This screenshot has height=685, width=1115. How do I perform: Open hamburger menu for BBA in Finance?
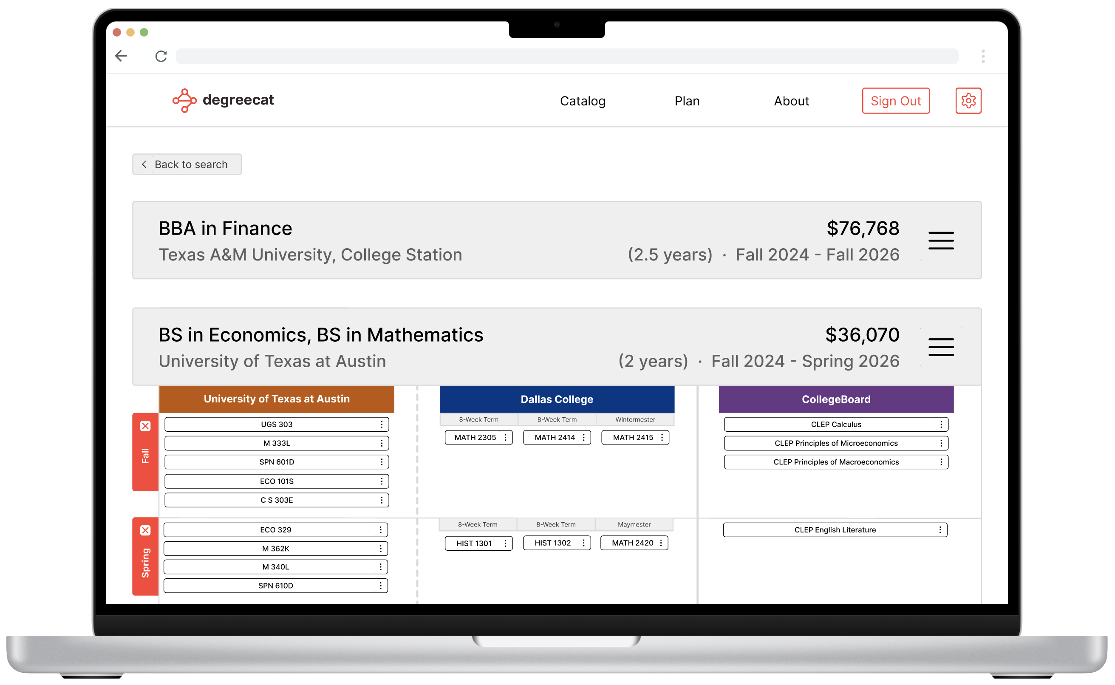[941, 241]
